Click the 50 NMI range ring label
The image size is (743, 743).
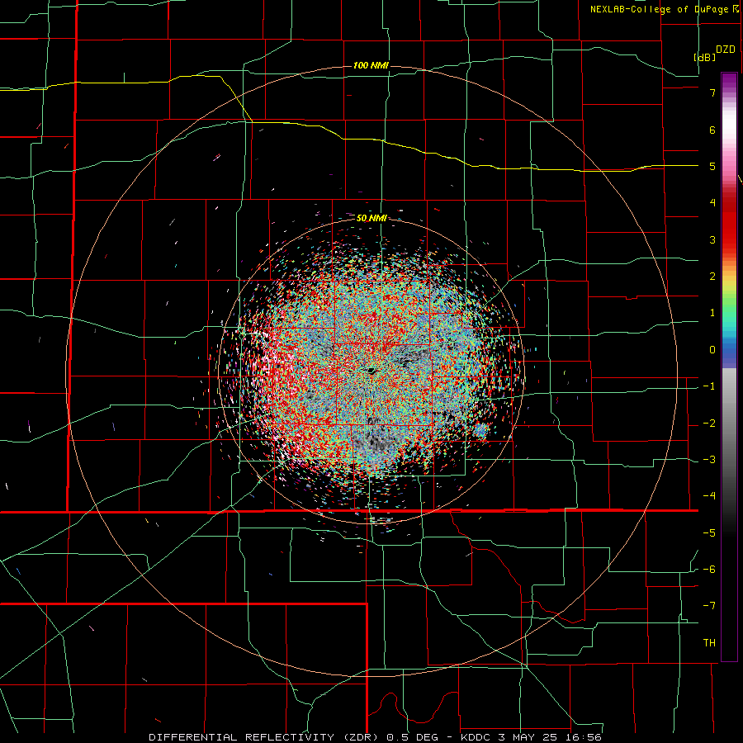pyautogui.click(x=371, y=218)
